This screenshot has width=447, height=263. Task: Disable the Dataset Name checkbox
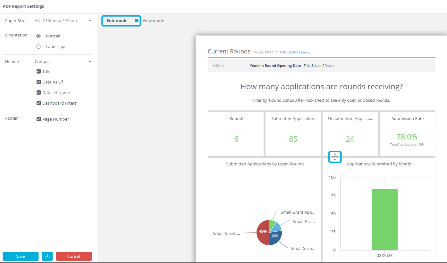tap(39, 93)
